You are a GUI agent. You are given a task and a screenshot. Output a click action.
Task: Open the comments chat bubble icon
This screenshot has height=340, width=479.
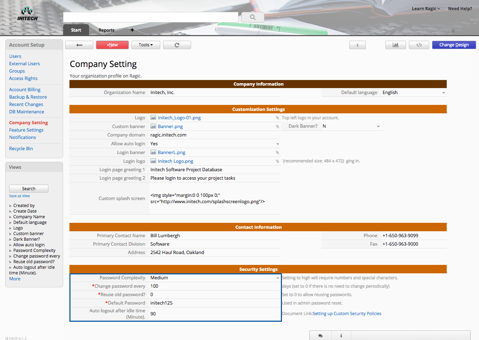pos(321,336)
